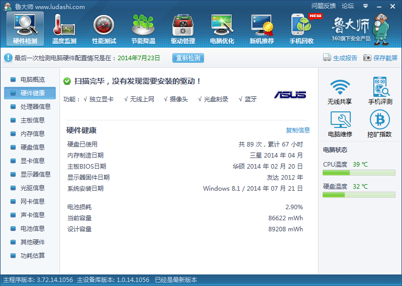Click 电池损耗 value 2.90%
The height and width of the screenshot is (286, 402).
point(294,207)
